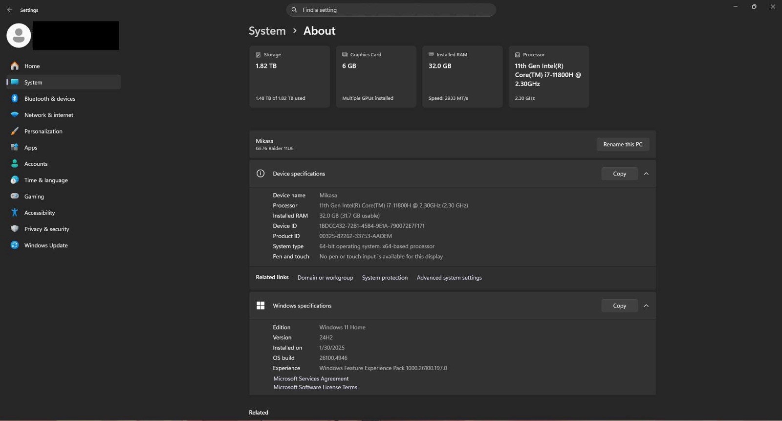Copy the Device specifications
Screen dimensions: 782x421
[619, 174]
